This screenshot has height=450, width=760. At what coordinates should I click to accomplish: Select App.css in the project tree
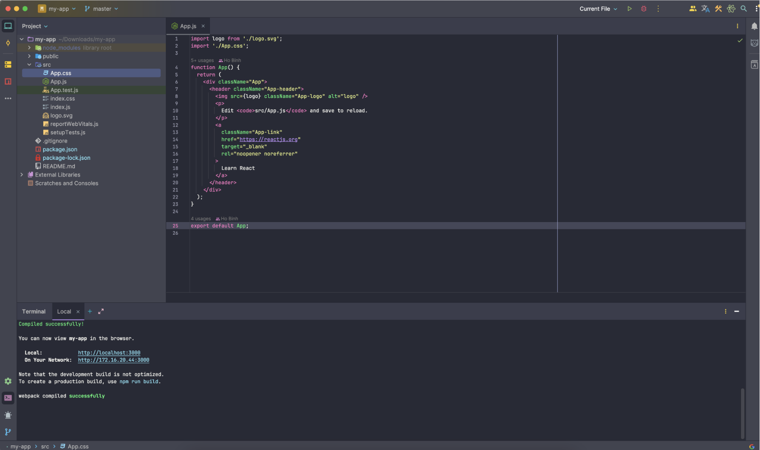click(91, 73)
